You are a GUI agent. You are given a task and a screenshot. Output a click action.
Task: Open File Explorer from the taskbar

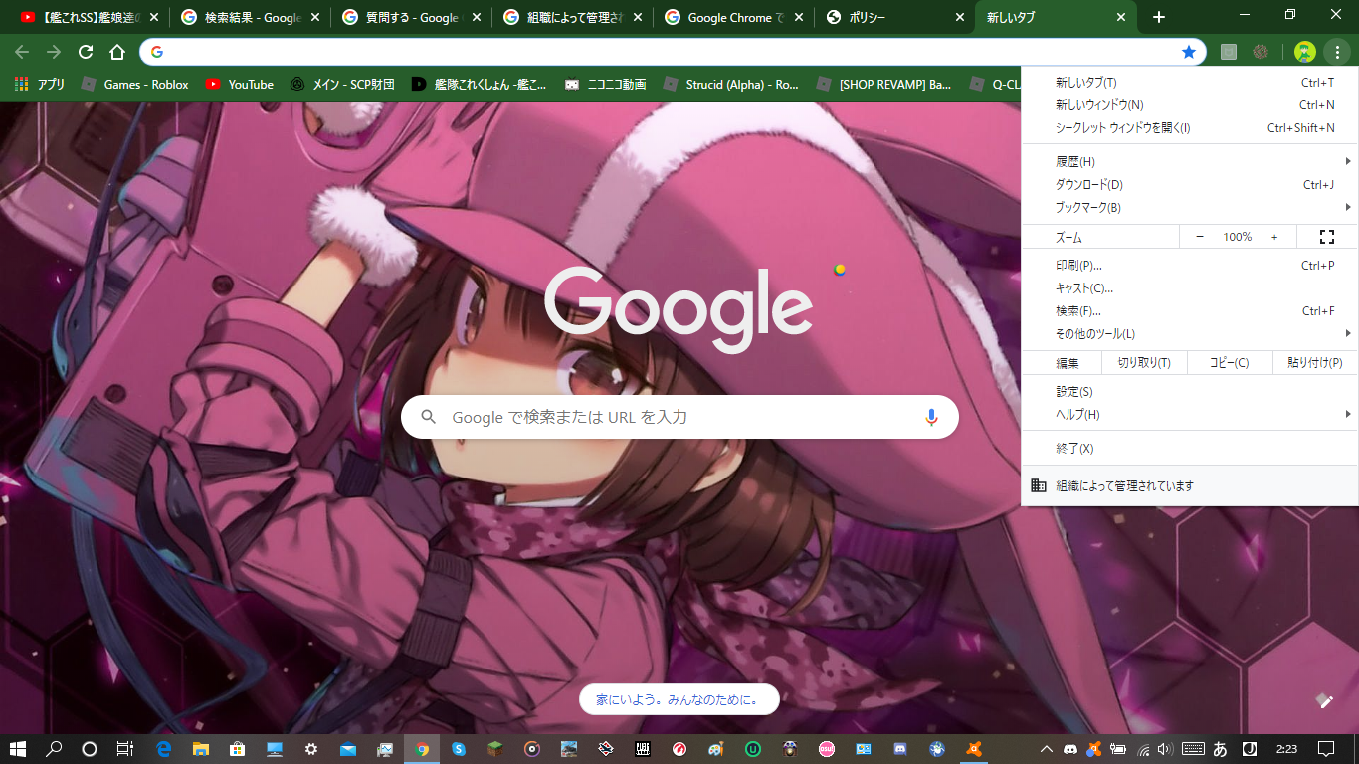pyautogui.click(x=201, y=749)
